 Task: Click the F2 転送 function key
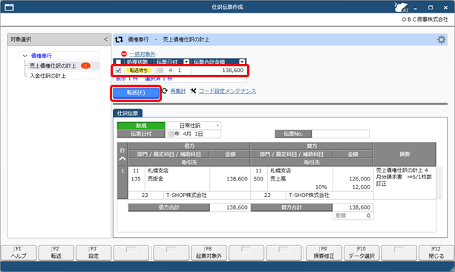tap(56, 253)
